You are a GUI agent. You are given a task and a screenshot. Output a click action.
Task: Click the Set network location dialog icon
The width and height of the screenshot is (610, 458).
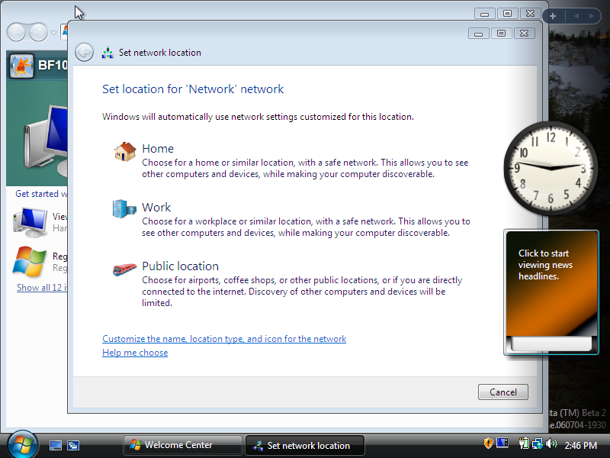pos(107,52)
